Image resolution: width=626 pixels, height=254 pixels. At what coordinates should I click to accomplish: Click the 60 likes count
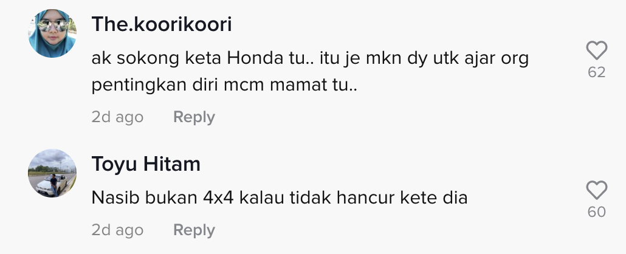tap(596, 211)
